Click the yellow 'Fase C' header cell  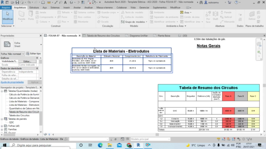click(x=253, y=96)
